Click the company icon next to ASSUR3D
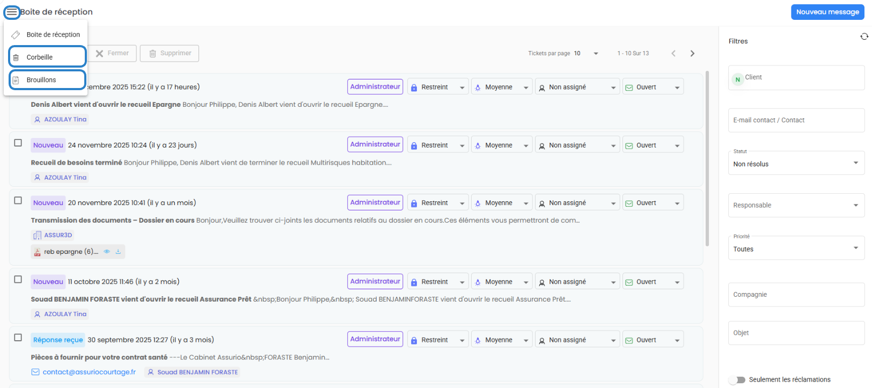Viewport: 872px width, 388px height. click(x=37, y=235)
